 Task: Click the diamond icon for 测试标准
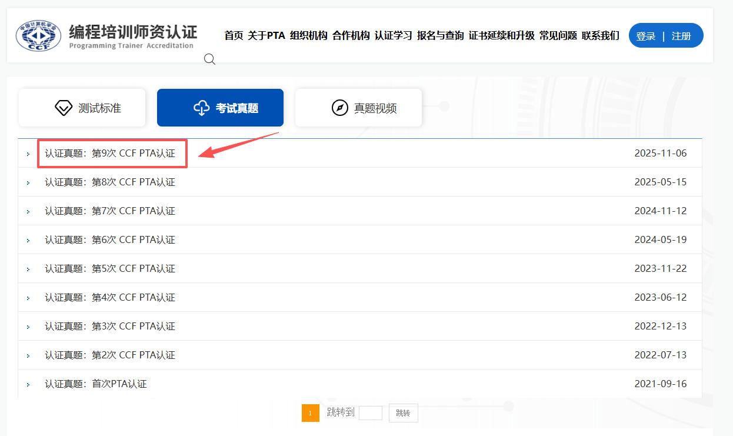point(63,108)
